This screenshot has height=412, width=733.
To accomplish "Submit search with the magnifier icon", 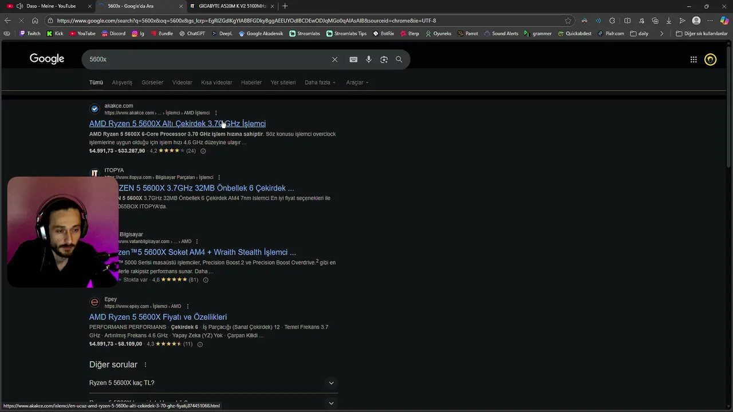I will coord(399,60).
